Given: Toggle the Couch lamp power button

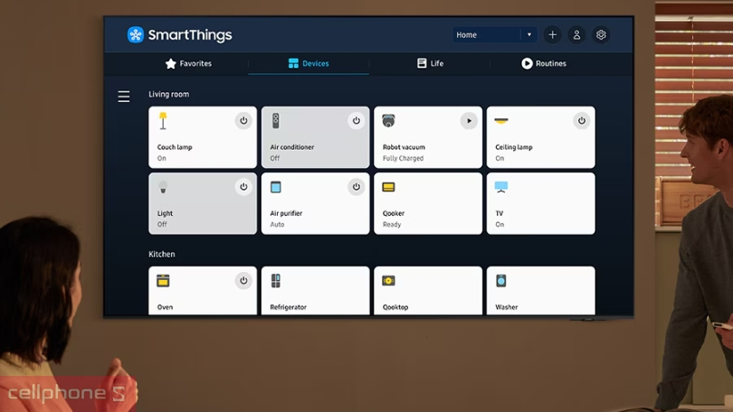Looking at the screenshot, I should 243,121.
